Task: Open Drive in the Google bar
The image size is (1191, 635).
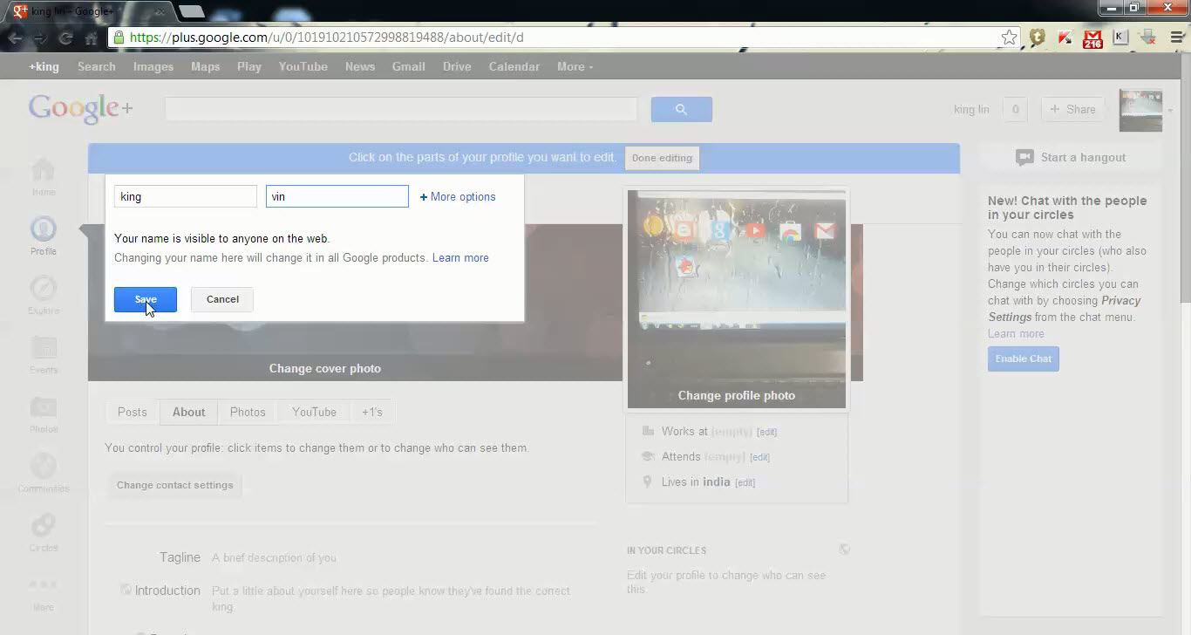Action: [x=457, y=66]
